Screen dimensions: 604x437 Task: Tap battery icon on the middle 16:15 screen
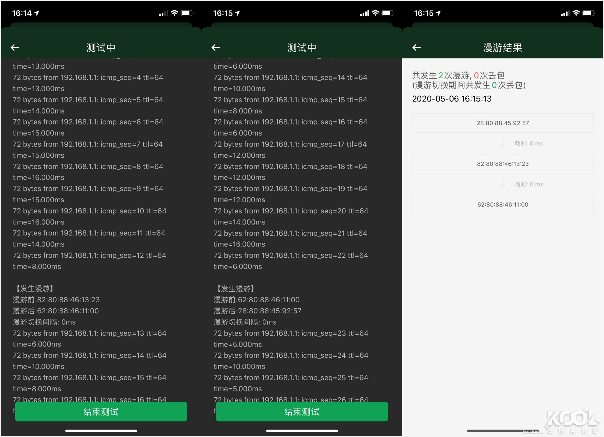(388, 13)
